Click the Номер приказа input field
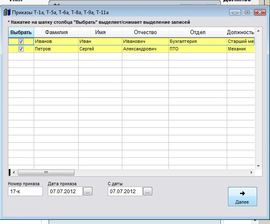This screenshot has height=224, width=270. (25, 192)
